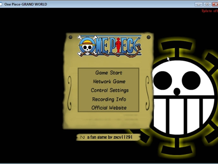Viewport: 218px width, 164px height.
Task: Minimize the One Piece-GRAND WORLD window
Action: coord(198,4)
